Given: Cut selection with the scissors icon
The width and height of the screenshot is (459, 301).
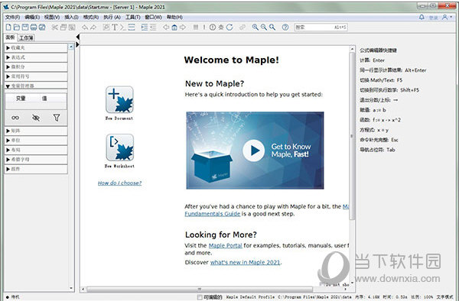Looking at the screenshot, I should [55, 28].
